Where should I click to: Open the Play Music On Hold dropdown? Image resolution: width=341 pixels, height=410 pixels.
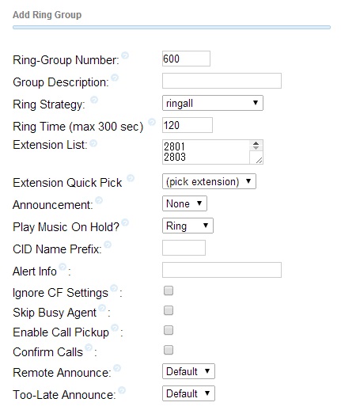(188, 226)
